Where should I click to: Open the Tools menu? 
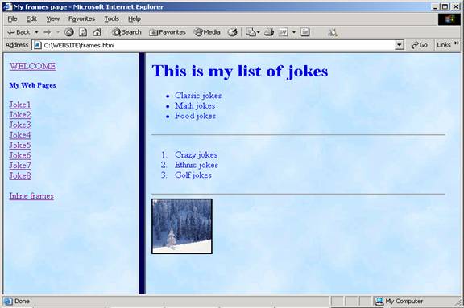[x=111, y=19]
